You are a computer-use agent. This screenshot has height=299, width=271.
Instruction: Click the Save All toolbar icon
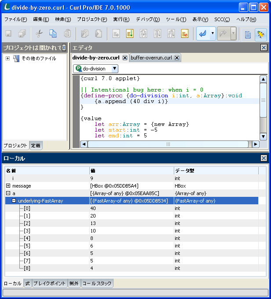pyautogui.click(x=22, y=34)
